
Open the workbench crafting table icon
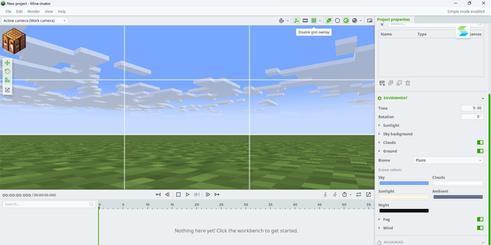point(14,41)
